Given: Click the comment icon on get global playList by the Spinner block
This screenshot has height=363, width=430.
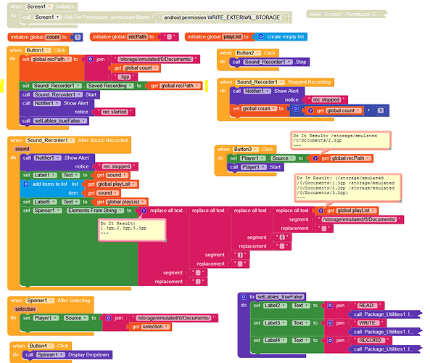Looking at the screenshot, I should coord(321,211).
